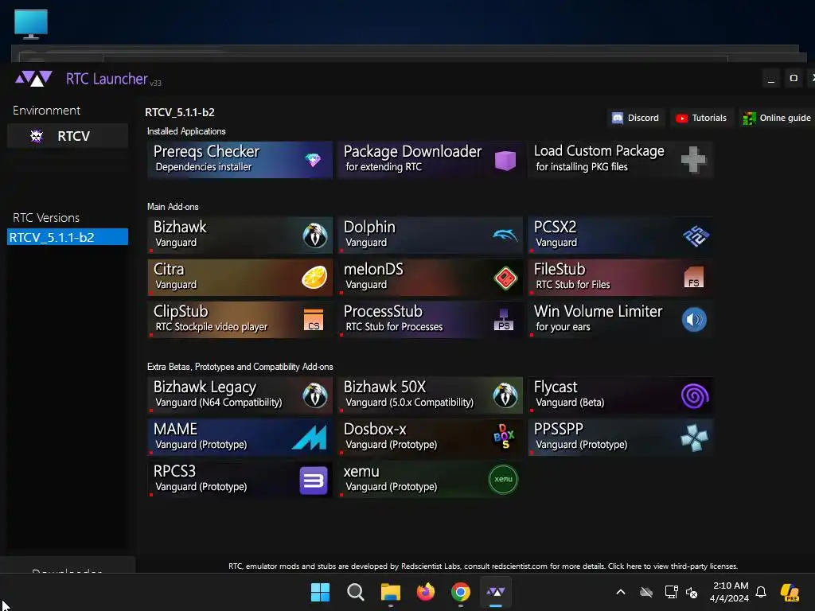Click the Bizhawk 50X eagle icon
815x611 pixels.
[x=505, y=395]
